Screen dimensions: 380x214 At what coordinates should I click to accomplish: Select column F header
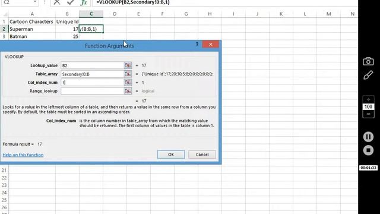162,14
